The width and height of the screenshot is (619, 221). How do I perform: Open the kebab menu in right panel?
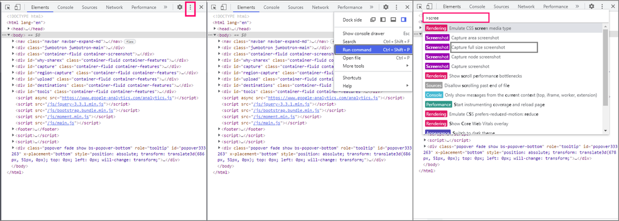[x=602, y=7]
